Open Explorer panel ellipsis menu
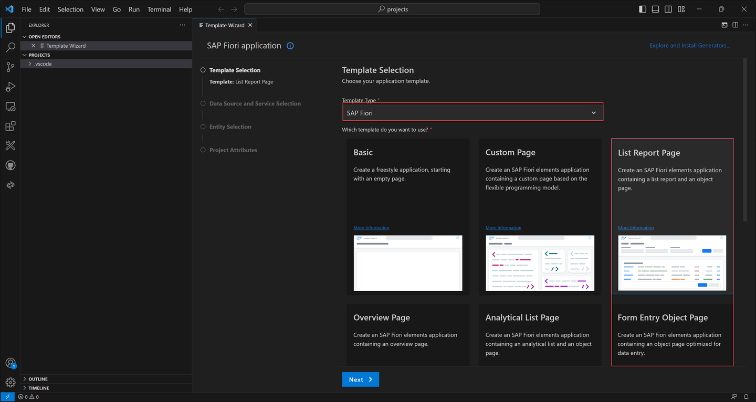The height and width of the screenshot is (402, 756). tap(182, 25)
